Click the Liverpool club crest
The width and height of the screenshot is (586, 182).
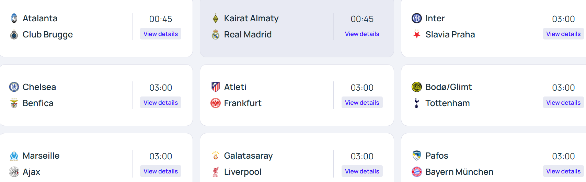pyautogui.click(x=216, y=172)
